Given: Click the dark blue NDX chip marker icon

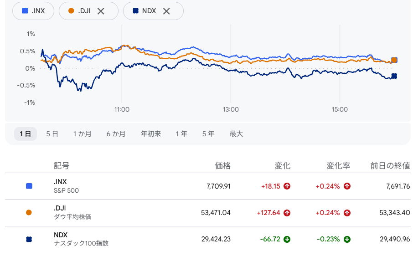Looking at the screenshot, I should coord(135,11).
